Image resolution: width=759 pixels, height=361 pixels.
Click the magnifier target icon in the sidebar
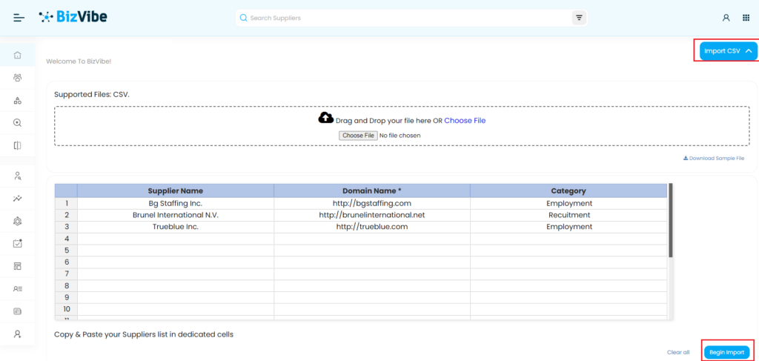(18, 123)
